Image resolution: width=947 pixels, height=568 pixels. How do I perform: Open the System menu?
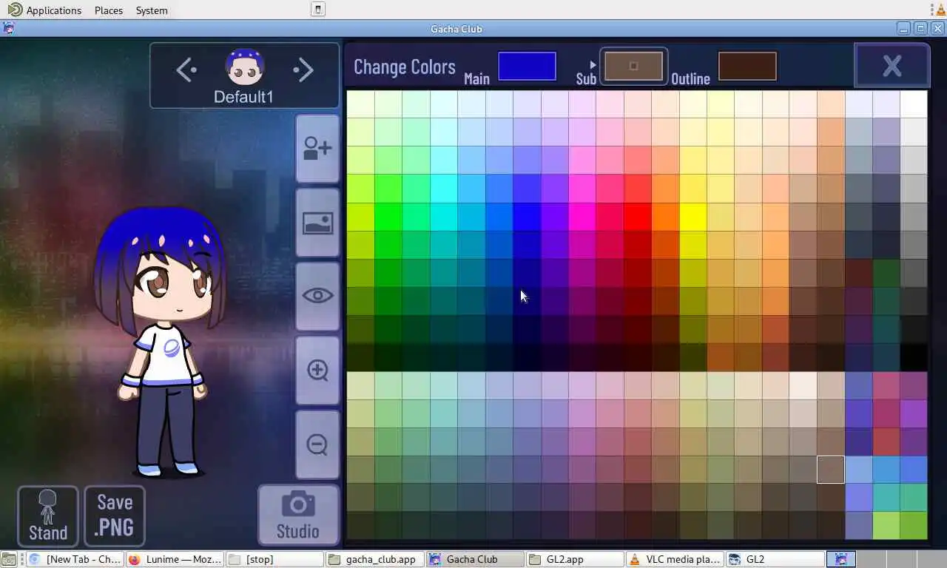pyautogui.click(x=152, y=10)
